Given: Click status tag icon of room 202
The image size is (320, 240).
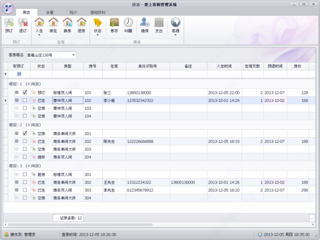Looking at the screenshot, I should (x=34, y=141).
